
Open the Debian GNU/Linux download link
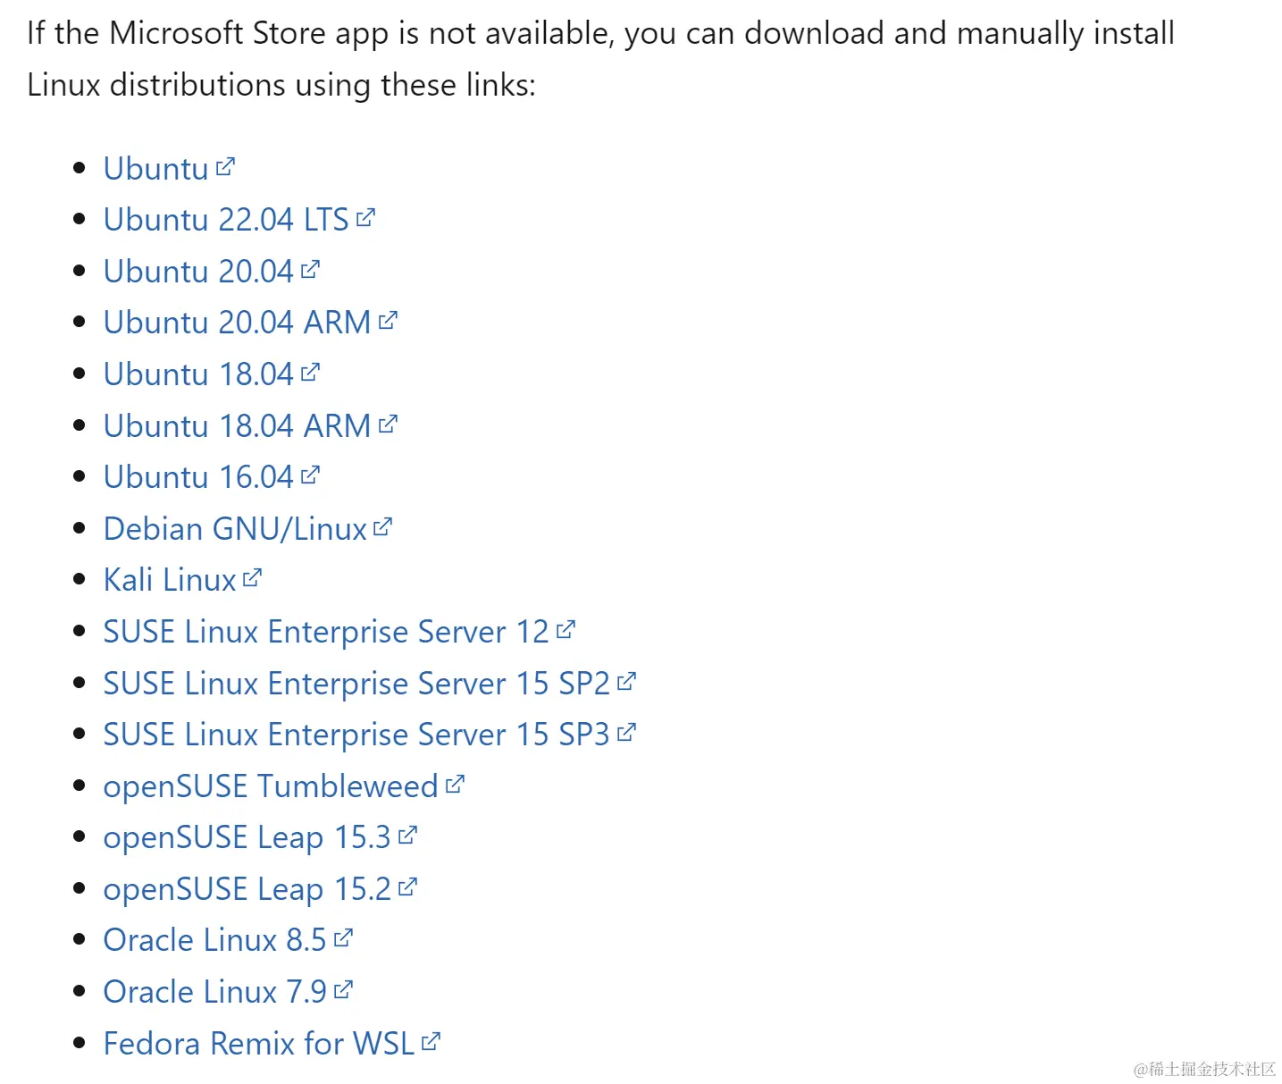click(235, 529)
